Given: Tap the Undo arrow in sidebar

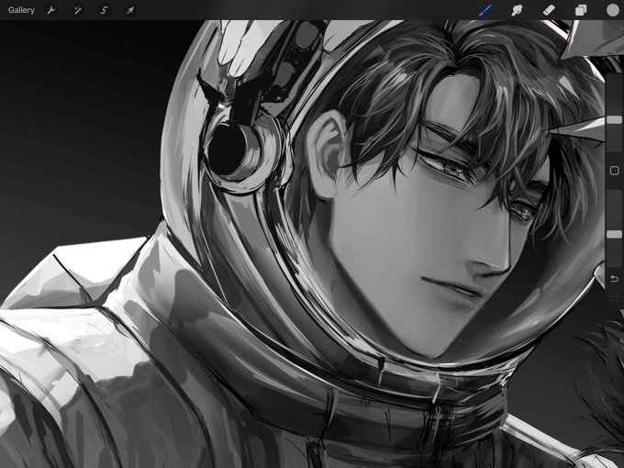Looking at the screenshot, I should [x=614, y=279].
